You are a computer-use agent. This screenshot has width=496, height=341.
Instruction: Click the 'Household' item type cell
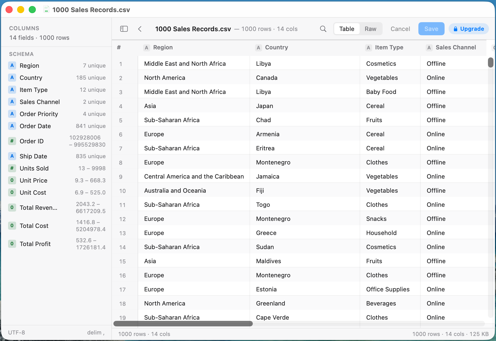pyautogui.click(x=390, y=233)
